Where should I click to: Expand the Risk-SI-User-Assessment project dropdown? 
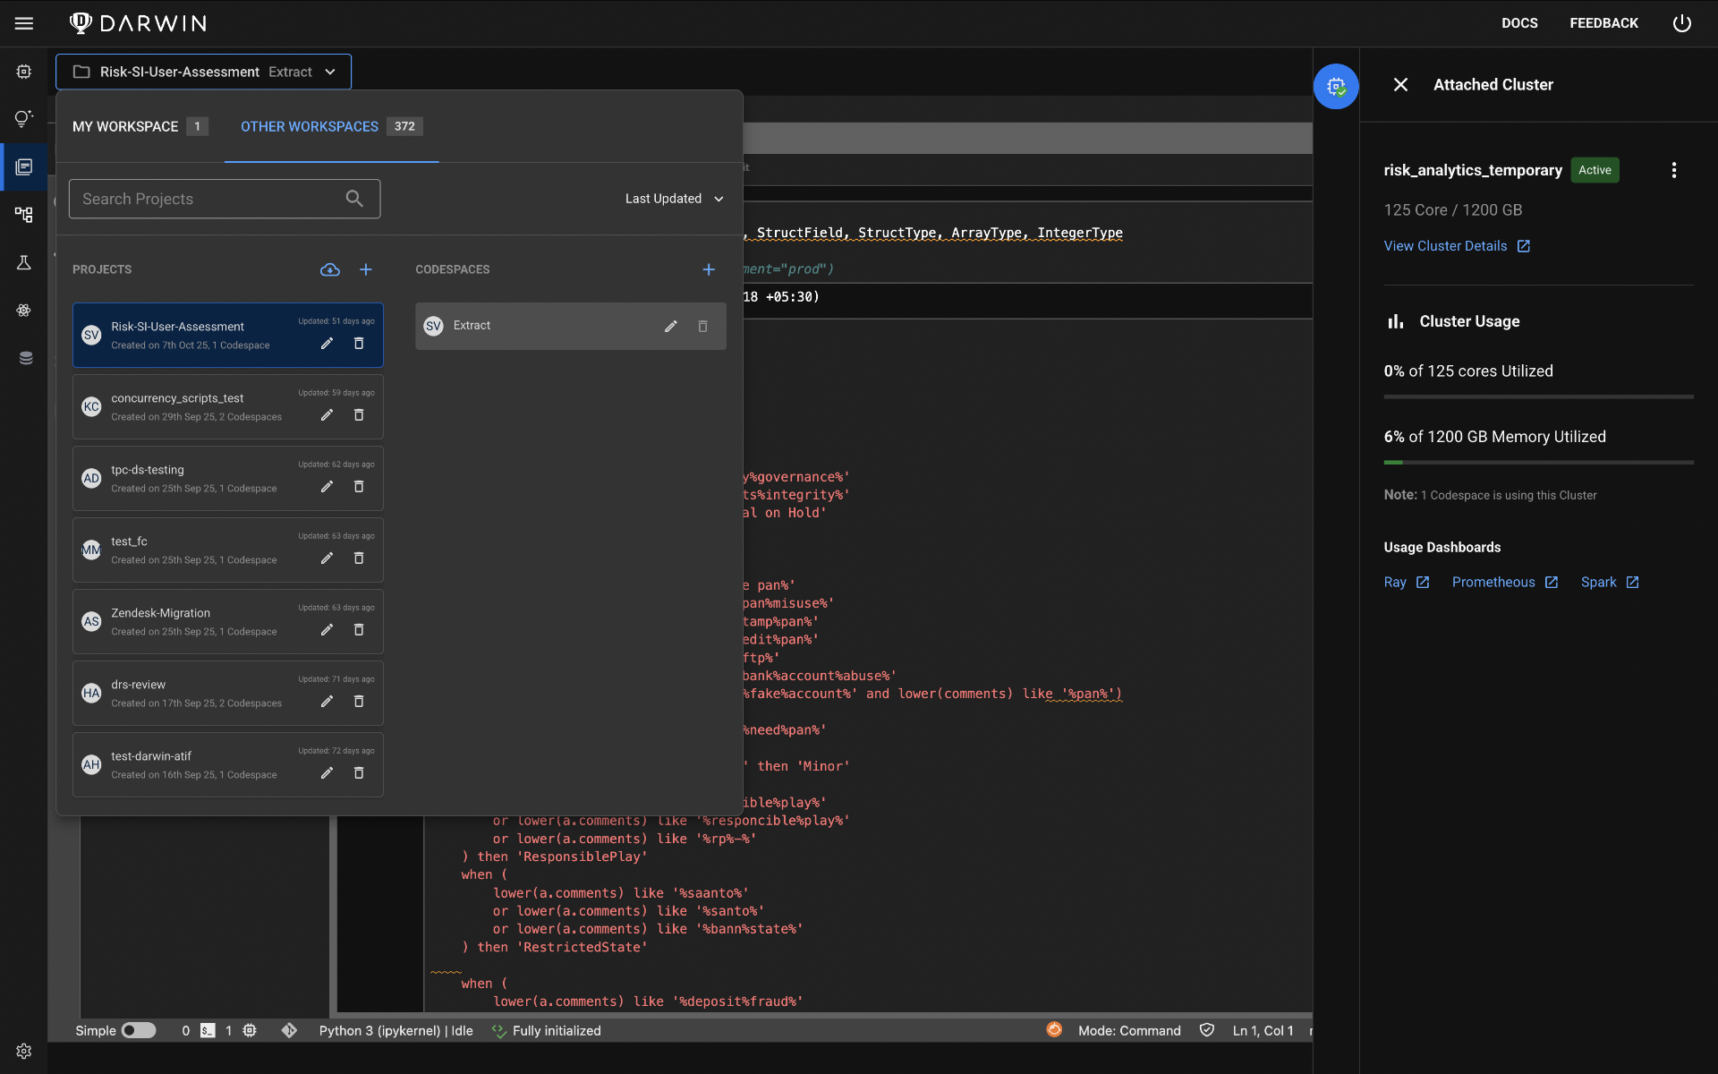(204, 72)
